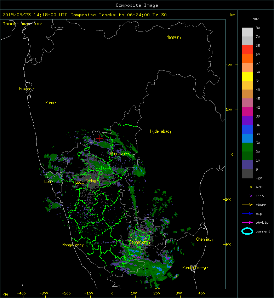Click the 'Composite Tracks to 06:24:00' text
Image resolution: width=274 pixels, height=298 pixels.
110,15
